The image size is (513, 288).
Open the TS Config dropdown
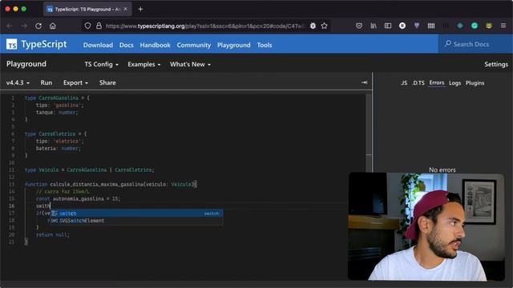[x=102, y=64]
